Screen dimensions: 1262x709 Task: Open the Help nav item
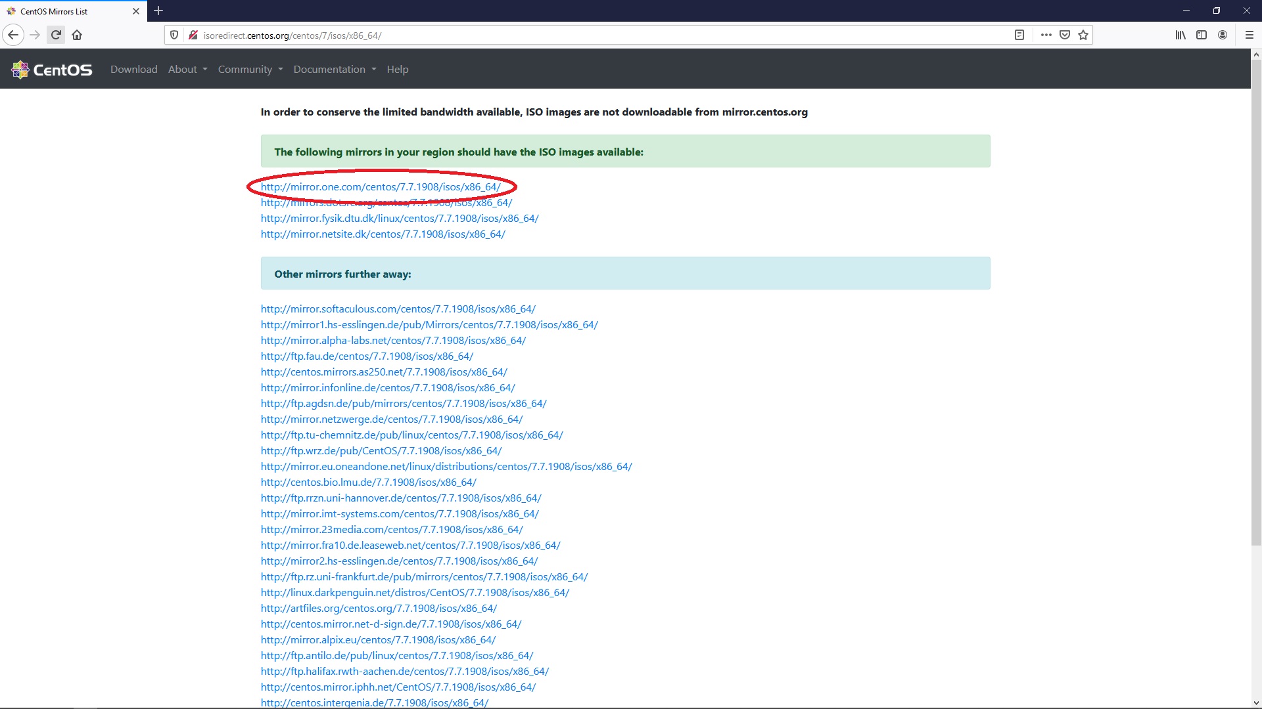pyautogui.click(x=398, y=70)
